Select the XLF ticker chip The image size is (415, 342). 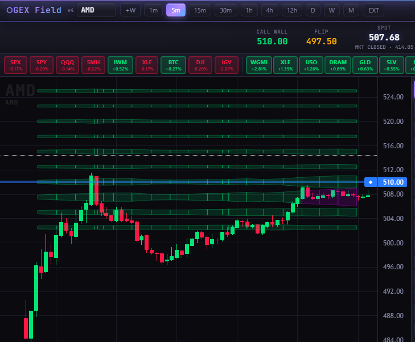click(x=147, y=65)
